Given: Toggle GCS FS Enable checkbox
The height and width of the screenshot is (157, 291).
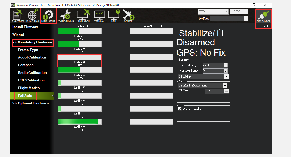Looking at the screenshot, I should [180, 109].
